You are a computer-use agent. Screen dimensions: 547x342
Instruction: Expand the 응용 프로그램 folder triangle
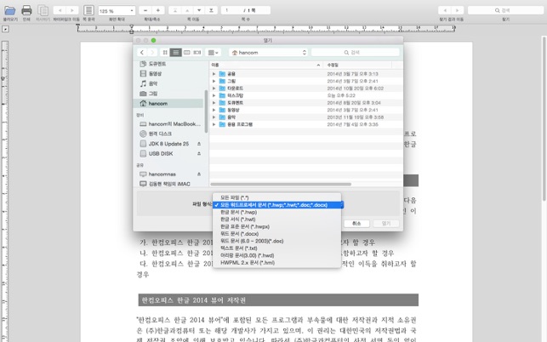point(214,124)
